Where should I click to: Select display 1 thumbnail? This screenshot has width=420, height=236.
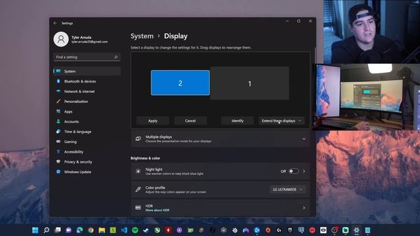coord(249,83)
